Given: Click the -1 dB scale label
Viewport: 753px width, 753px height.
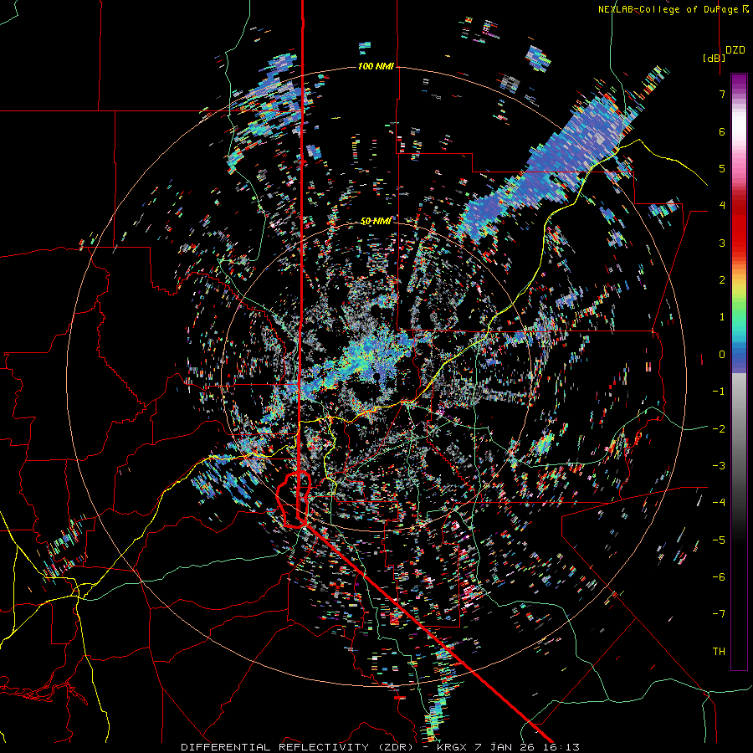Looking at the screenshot, I should coord(719,392).
